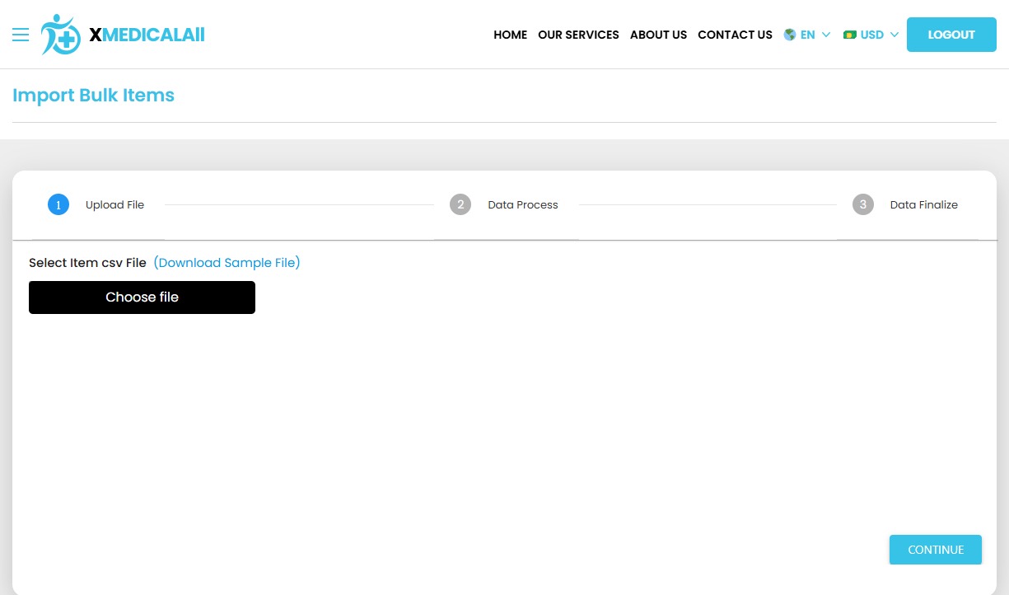The image size is (1009, 595).
Task: Navigate to ABOUT US
Action: [658, 35]
